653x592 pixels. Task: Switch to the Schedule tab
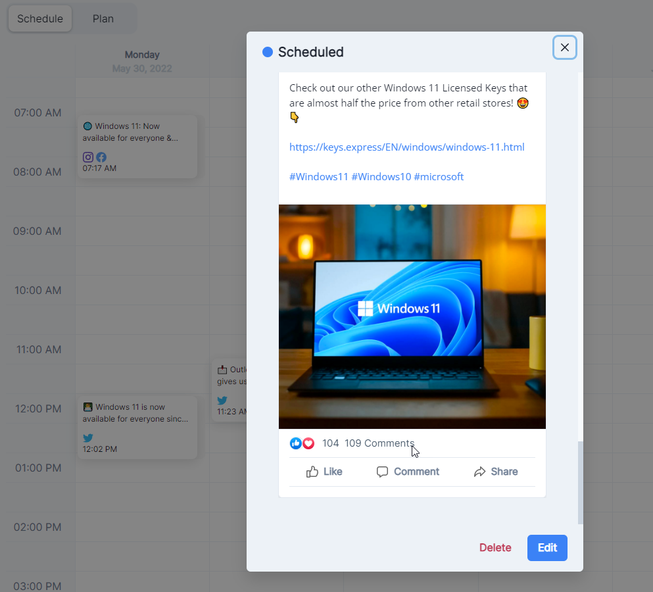40,18
